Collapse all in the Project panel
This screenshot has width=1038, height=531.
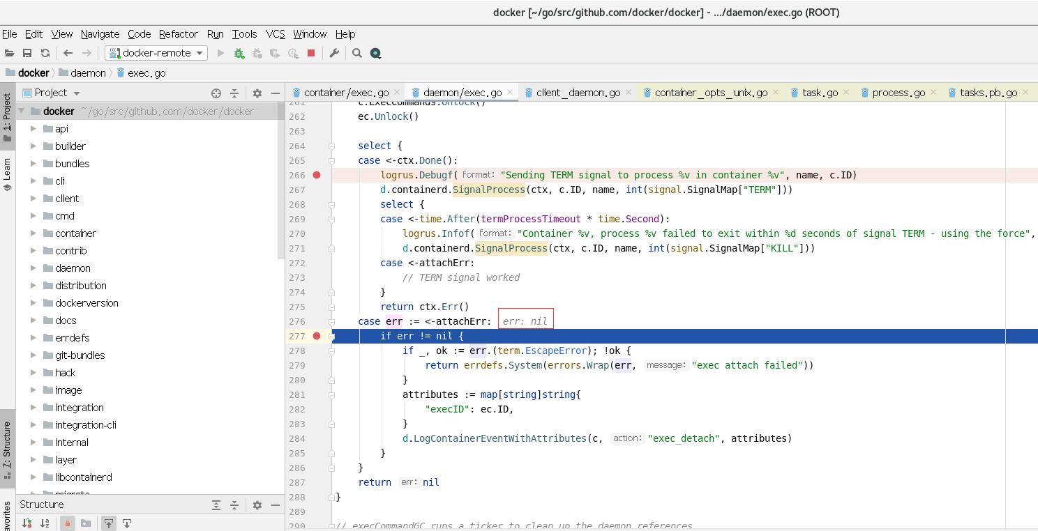click(234, 93)
